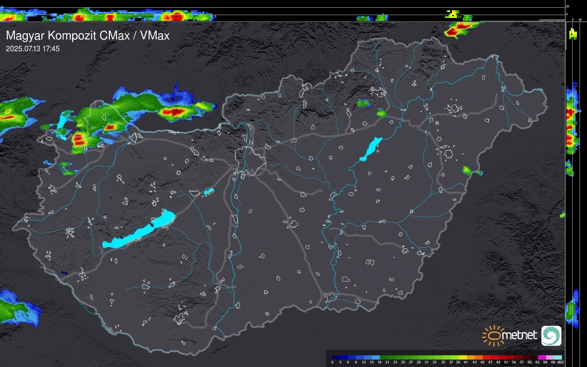Click the Magyar Kompozit CMax / VMax title
Image resolution: width=587 pixels, height=367 pixels.
(x=88, y=36)
